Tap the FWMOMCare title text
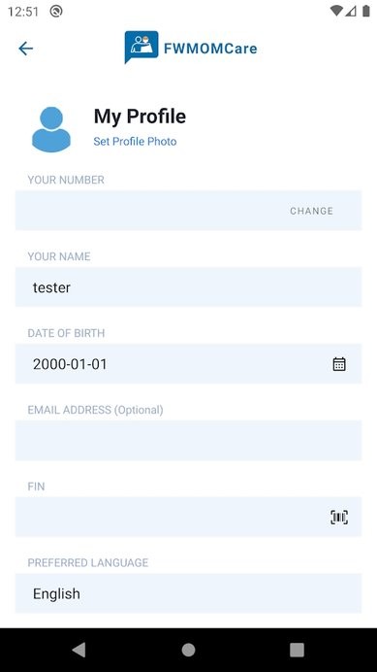This screenshot has width=377, height=672. coord(210,49)
